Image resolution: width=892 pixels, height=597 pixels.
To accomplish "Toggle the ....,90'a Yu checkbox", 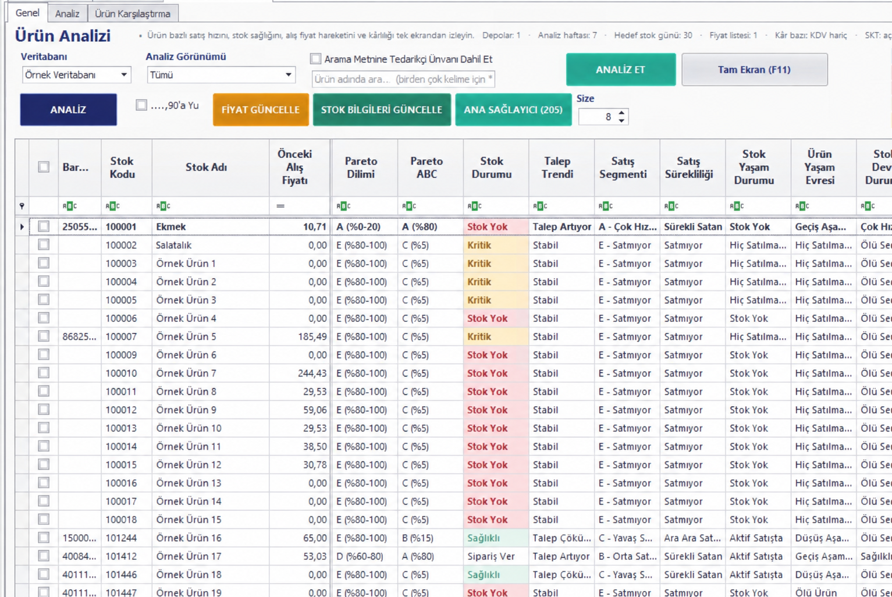I will tap(141, 105).
